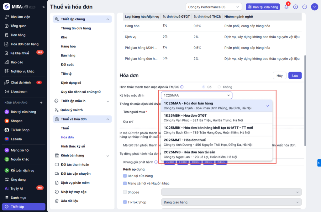Click the add sales channel plus icon
The image size is (321, 212).
pos(41,103)
